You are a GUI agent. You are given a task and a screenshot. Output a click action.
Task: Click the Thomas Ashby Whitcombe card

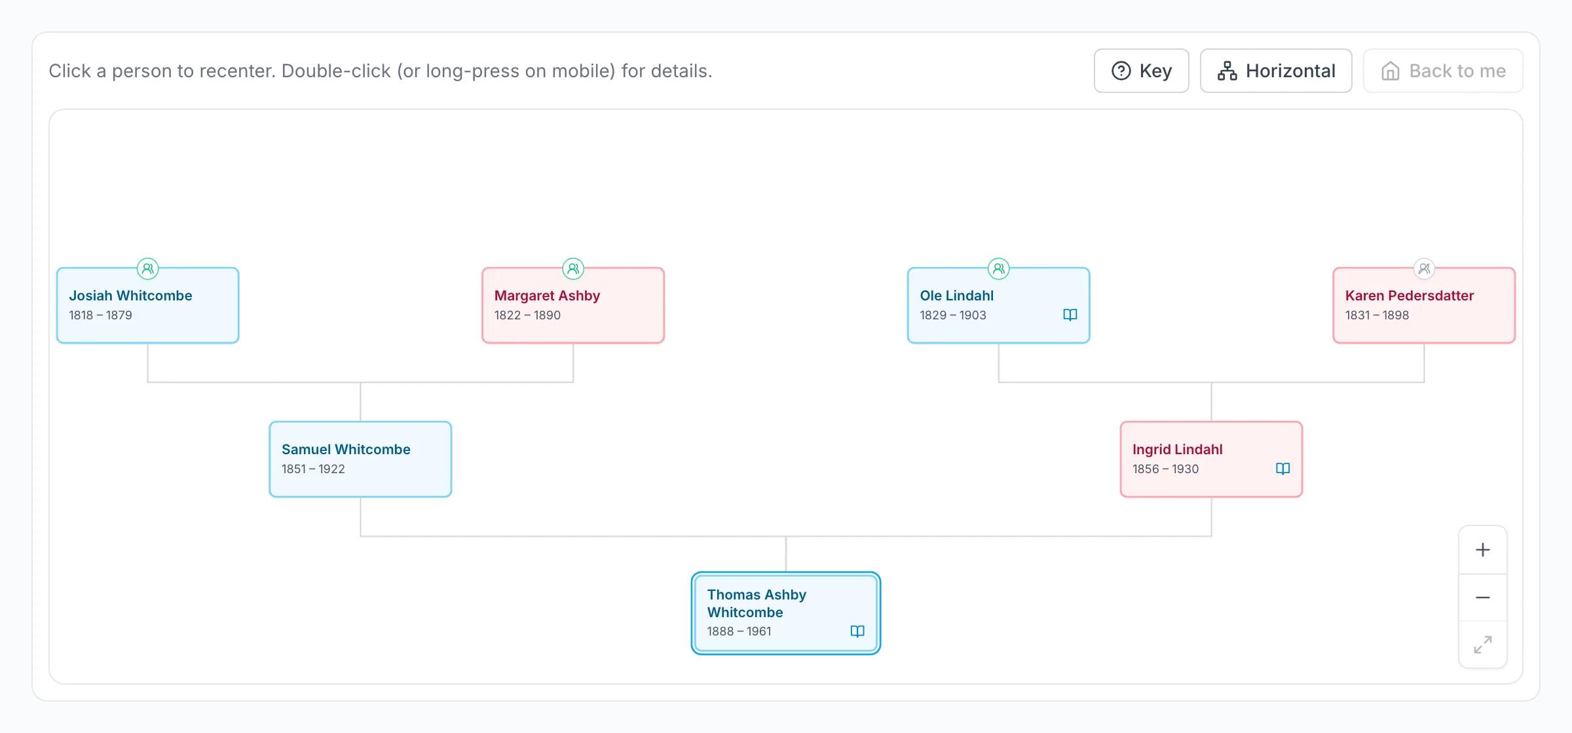point(786,613)
